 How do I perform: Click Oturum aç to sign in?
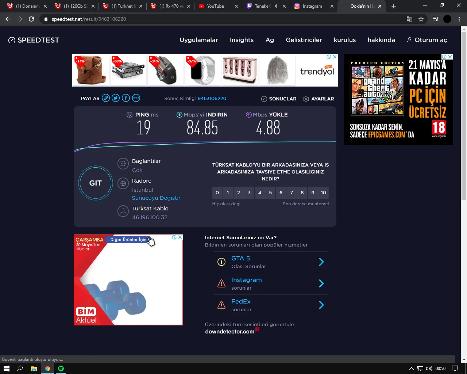[x=427, y=40]
